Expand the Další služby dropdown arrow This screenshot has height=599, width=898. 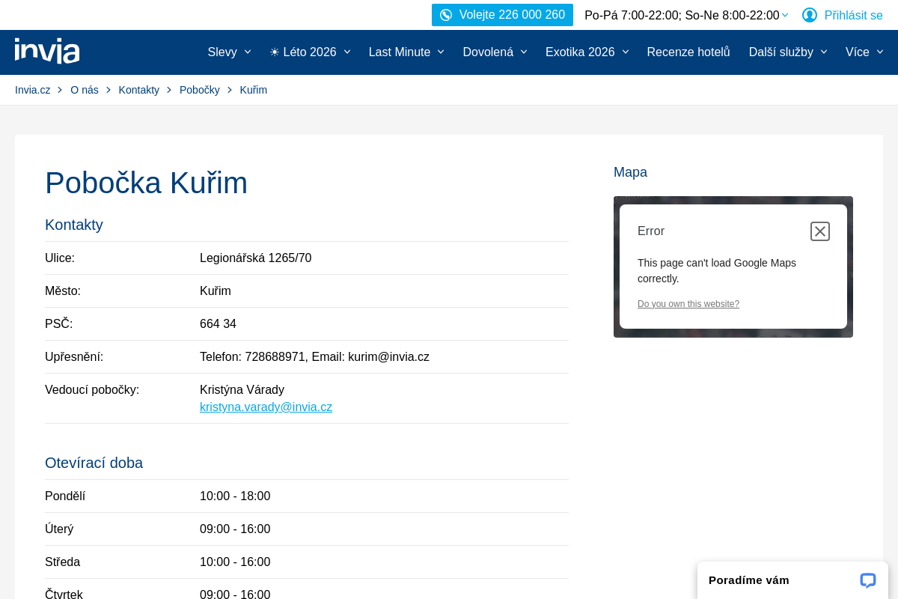824,52
